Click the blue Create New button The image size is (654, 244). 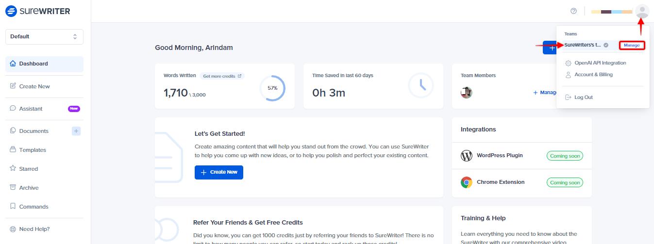click(x=219, y=172)
